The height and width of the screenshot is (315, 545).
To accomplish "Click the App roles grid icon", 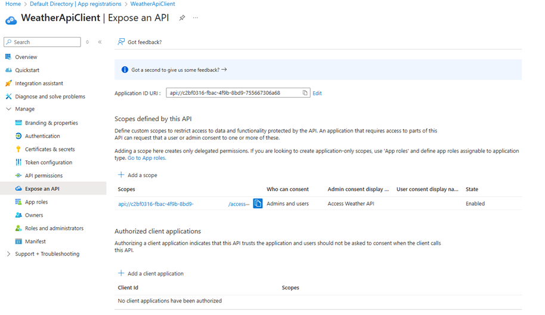I will 18,202.
